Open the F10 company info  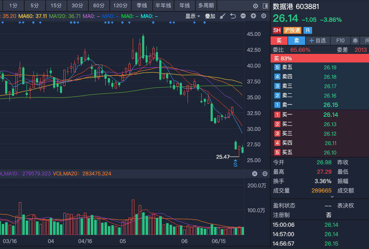340,41
